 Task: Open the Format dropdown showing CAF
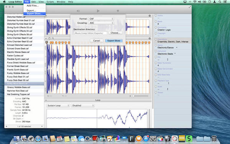pyautogui.click(x=101, y=19)
